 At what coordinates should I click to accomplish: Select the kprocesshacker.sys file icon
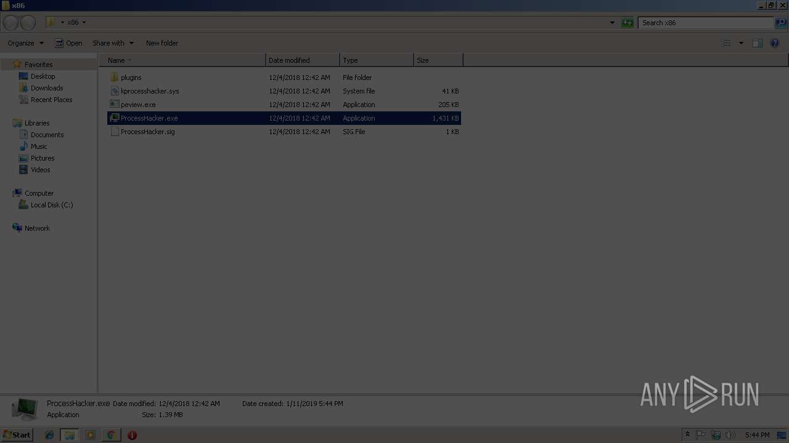(x=114, y=91)
